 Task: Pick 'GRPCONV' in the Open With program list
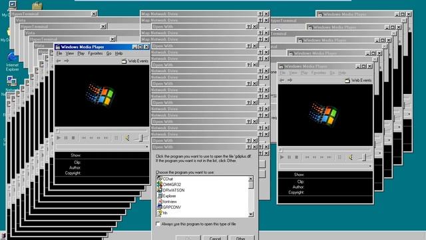[172, 207]
